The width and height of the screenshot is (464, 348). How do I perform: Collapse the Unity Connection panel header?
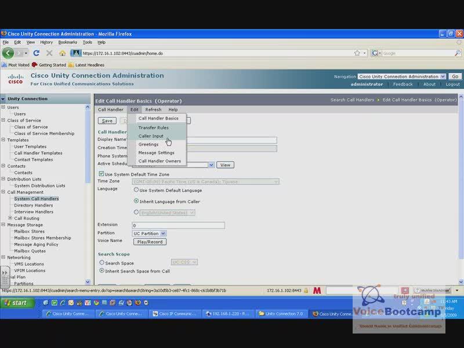[3, 99]
